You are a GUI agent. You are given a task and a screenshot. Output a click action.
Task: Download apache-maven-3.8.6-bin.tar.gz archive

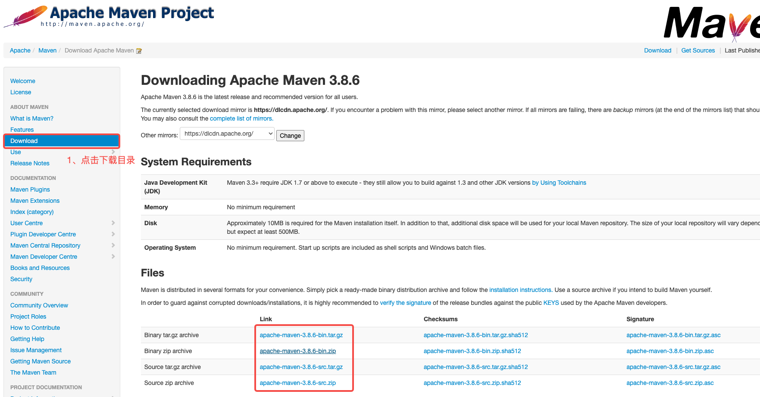[x=300, y=335]
